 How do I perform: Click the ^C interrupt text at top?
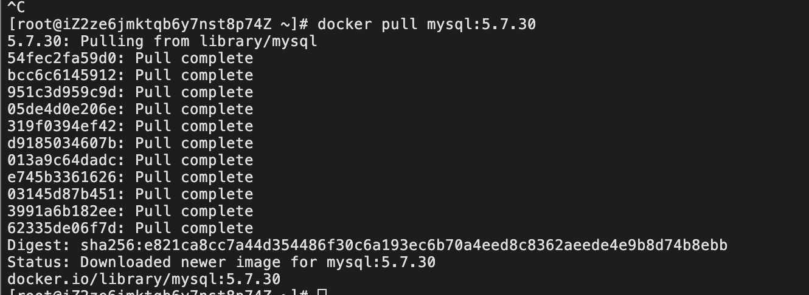pos(16,8)
